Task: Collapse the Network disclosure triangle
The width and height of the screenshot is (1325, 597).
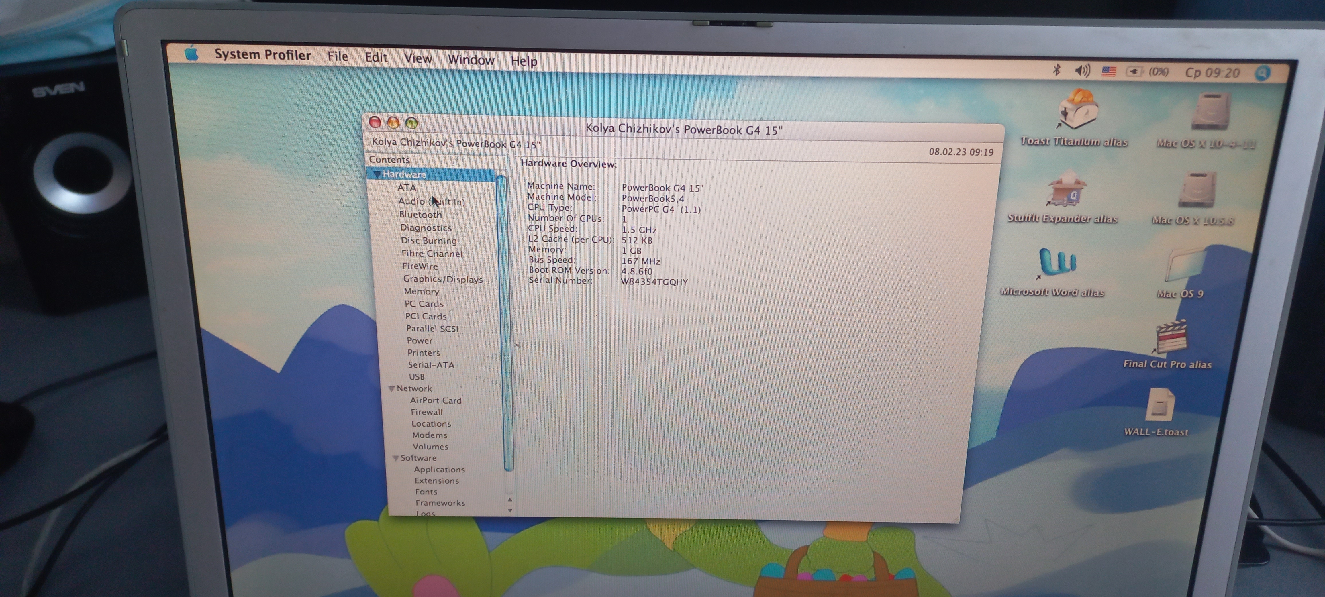Action: (x=391, y=389)
